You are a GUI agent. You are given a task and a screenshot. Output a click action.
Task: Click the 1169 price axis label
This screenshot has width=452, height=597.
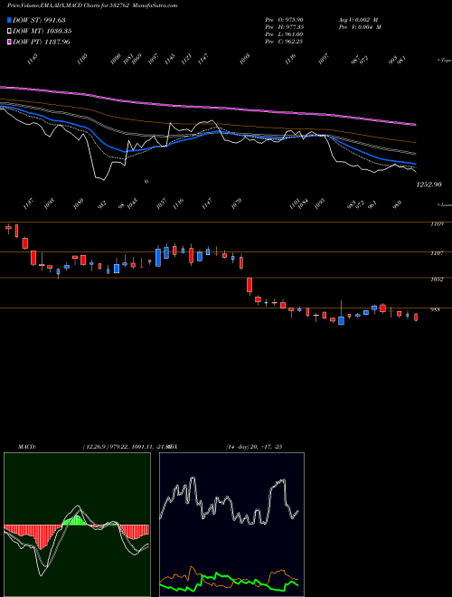437,224
